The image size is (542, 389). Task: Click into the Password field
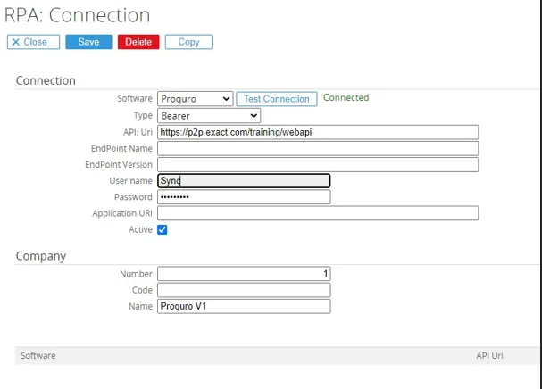[243, 197]
